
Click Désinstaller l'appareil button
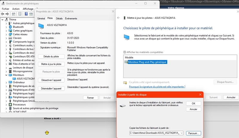(x=51, y=89)
